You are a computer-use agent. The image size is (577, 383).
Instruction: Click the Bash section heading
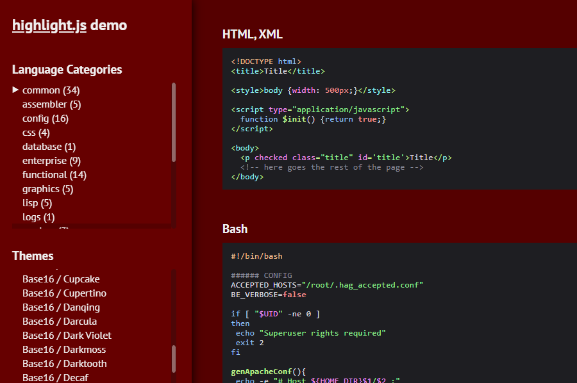[235, 229]
